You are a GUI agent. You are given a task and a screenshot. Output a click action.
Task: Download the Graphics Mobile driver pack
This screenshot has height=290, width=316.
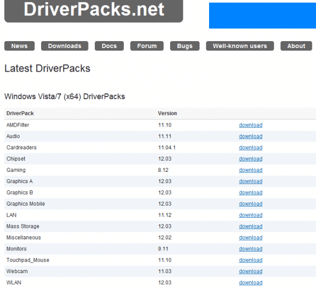250,204
